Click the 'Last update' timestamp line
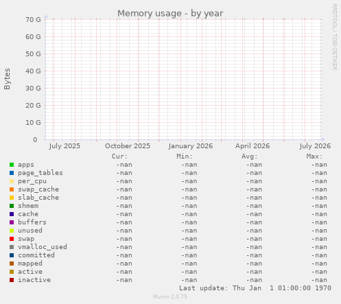The width and height of the screenshot is (341, 304). (x=255, y=288)
